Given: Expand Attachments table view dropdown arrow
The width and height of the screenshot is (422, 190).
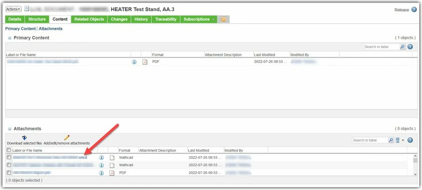Looking at the screenshot, I should (x=403, y=140).
